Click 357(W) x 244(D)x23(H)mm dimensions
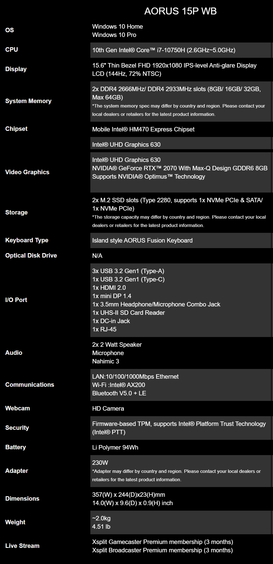Viewport: 273px width, 564px height. point(129,495)
